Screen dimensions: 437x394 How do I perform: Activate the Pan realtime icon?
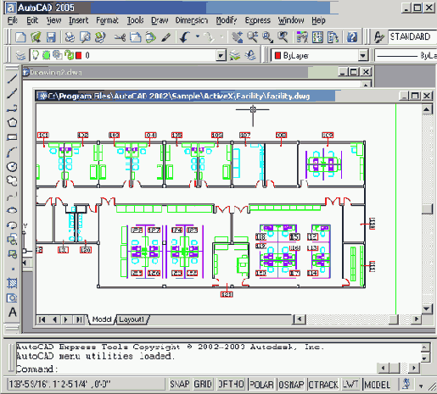tap(238, 37)
